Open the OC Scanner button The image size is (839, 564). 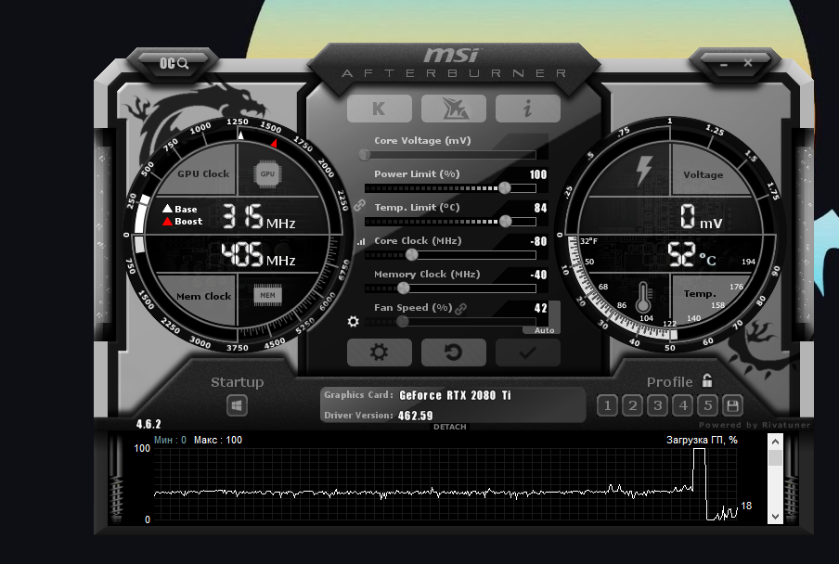coord(174,64)
